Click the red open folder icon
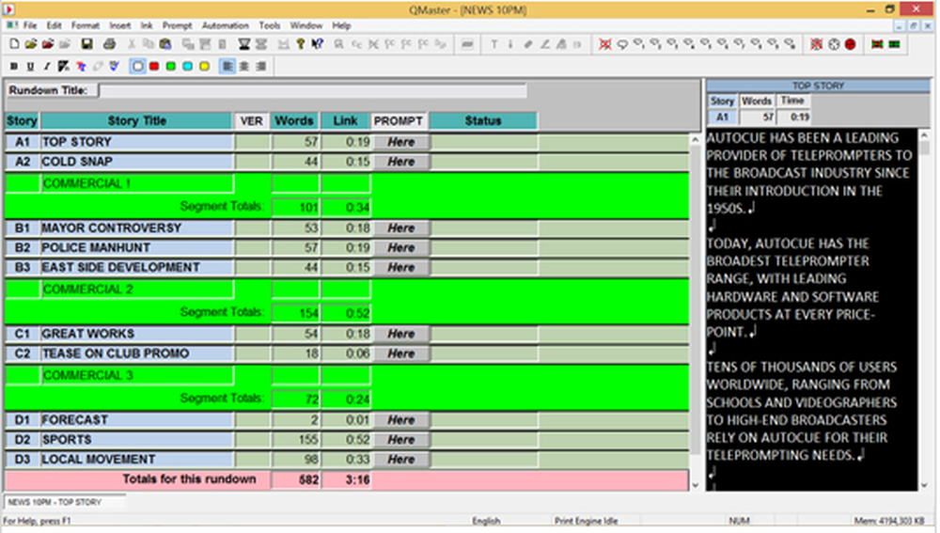The width and height of the screenshot is (940, 533). point(47,44)
